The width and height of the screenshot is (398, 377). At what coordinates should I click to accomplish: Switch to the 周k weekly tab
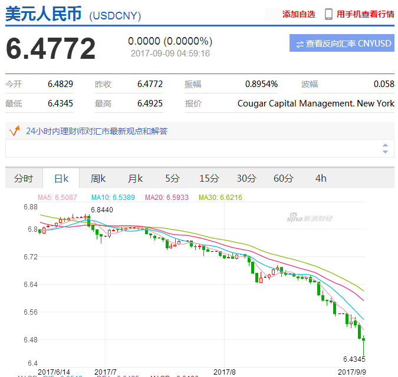(x=98, y=178)
